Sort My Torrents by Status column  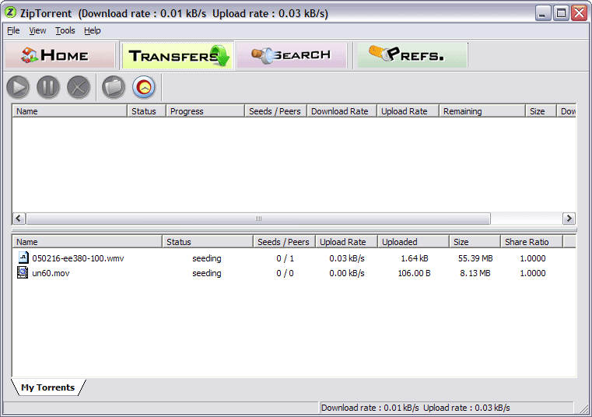pos(208,242)
